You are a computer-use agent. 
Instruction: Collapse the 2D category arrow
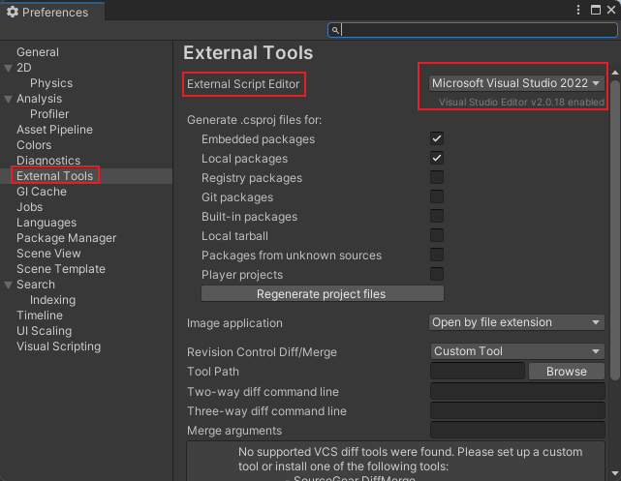click(8, 68)
